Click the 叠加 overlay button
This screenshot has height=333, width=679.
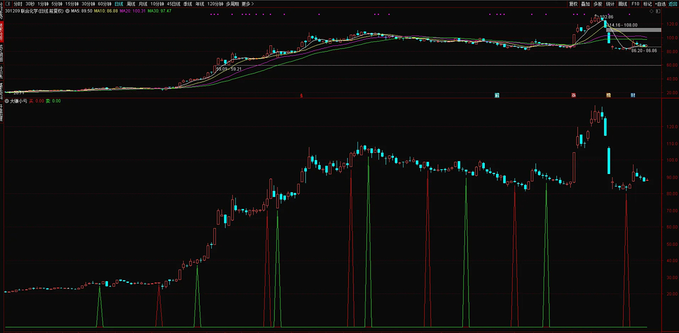pos(586,3)
